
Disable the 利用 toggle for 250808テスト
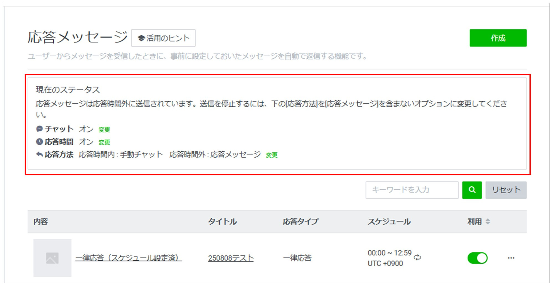pyautogui.click(x=478, y=258)
